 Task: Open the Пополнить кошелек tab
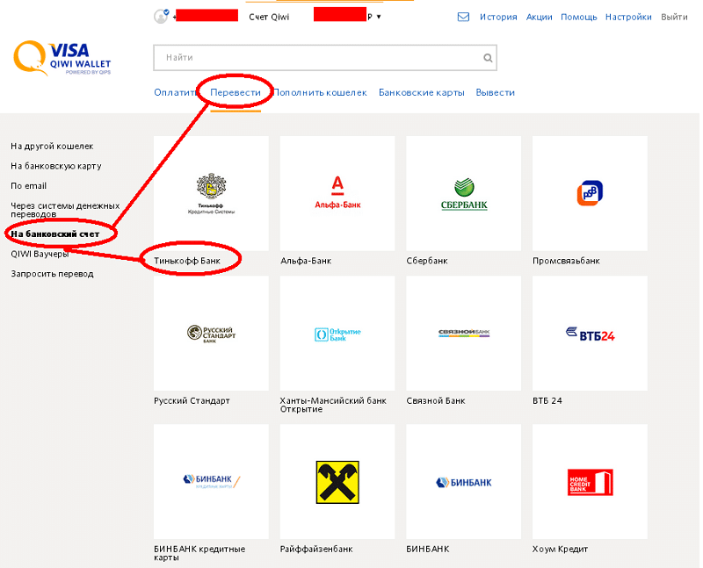pyautogui.click(x=320, y=92)
